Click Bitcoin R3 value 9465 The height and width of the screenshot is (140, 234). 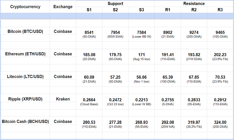pyautogui.click(x=220, y=32)
